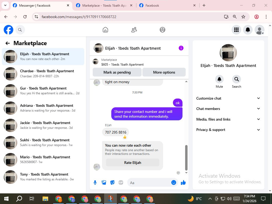Screen dimensions: 272x204
Task: Expand the Customize chat section
Action: (228, 98)
